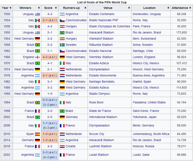Sort the table by Year column arrows
The image size is (193, 161).
pyautogui.click(x=10, y=8)
